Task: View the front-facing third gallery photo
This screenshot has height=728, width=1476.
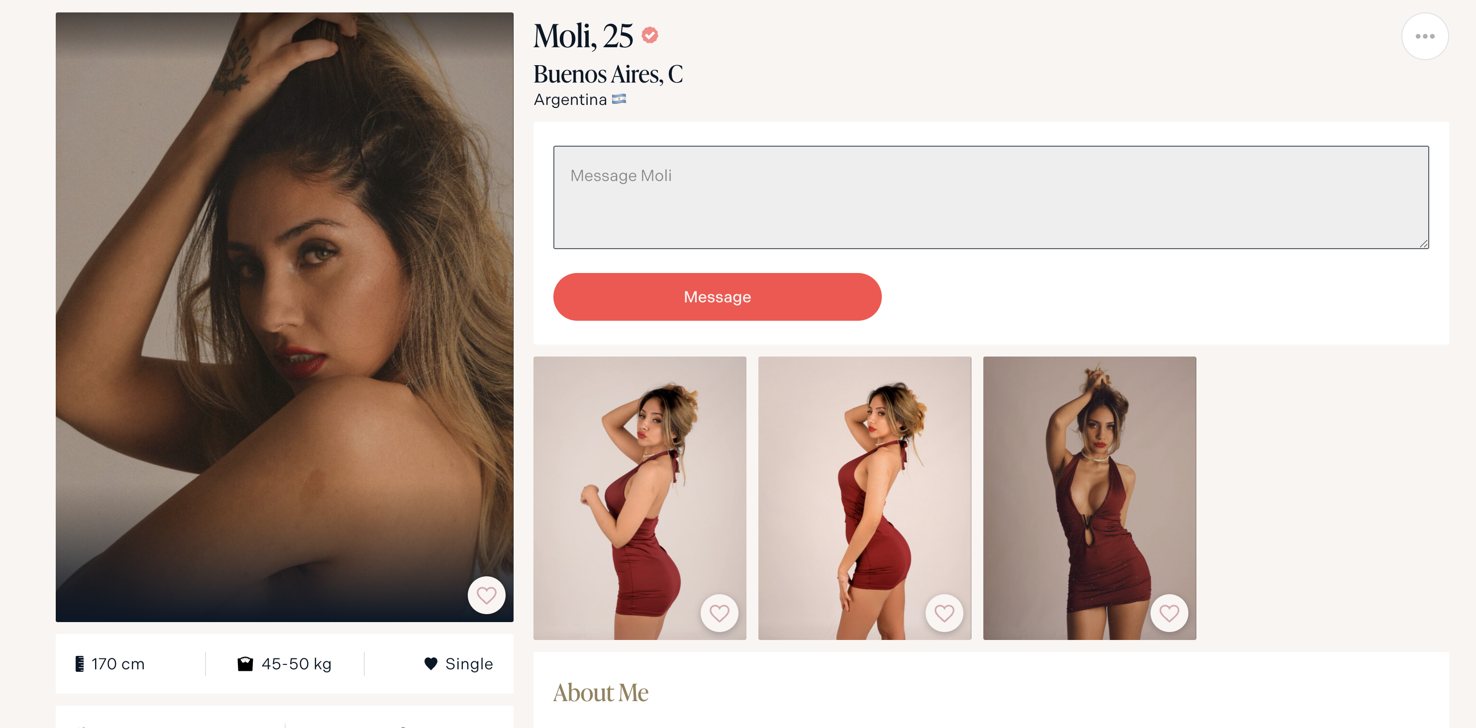Action: [x=1089, y=498]
